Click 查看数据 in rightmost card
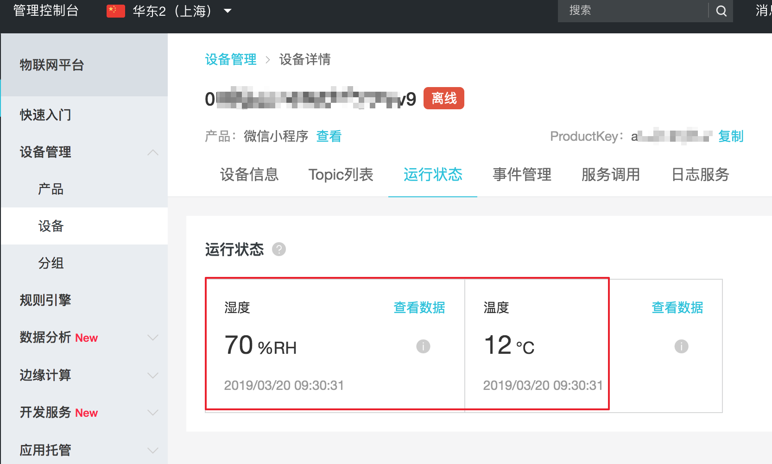The image size is (772, 464). pos(677,307)
